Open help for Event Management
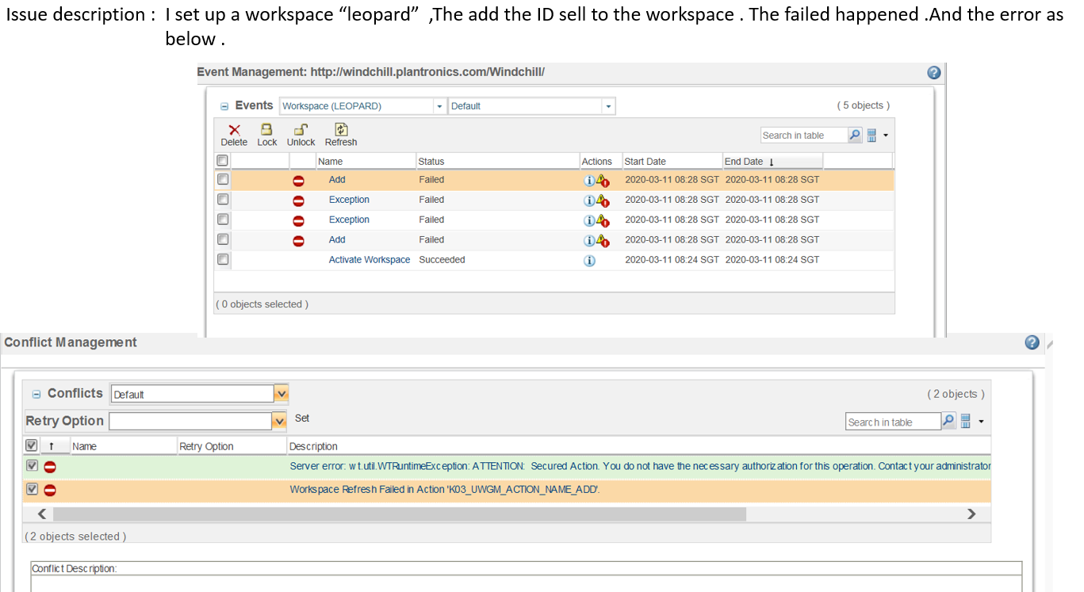Screen dimensions: 1084x592 [x=933, y=72]
